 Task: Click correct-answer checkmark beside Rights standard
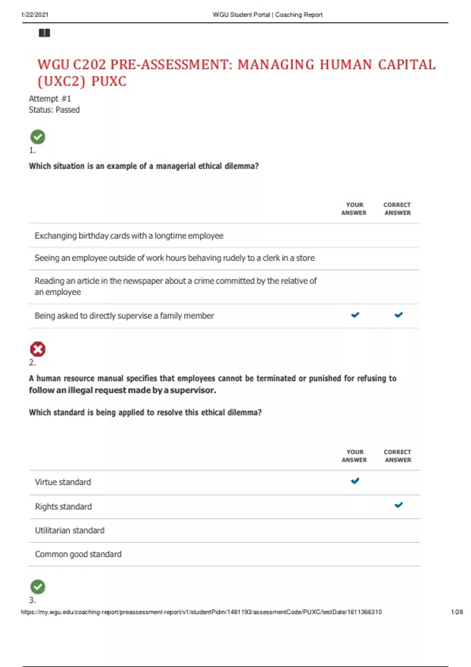398,505
